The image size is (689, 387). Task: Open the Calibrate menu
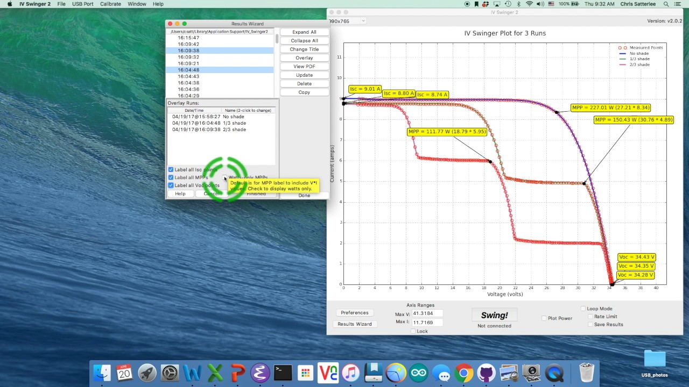[x=110, y=4]
